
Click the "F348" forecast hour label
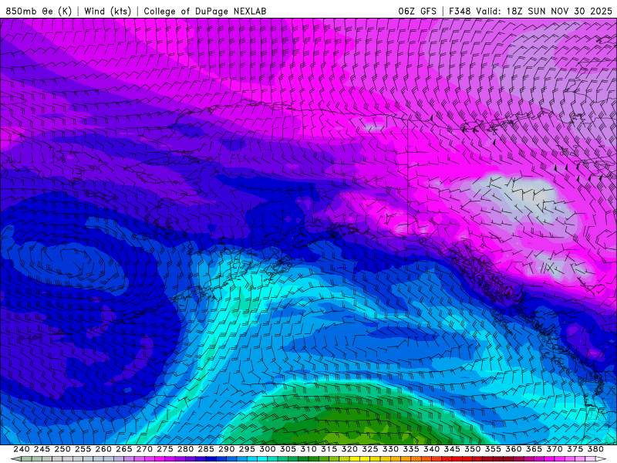460,11
